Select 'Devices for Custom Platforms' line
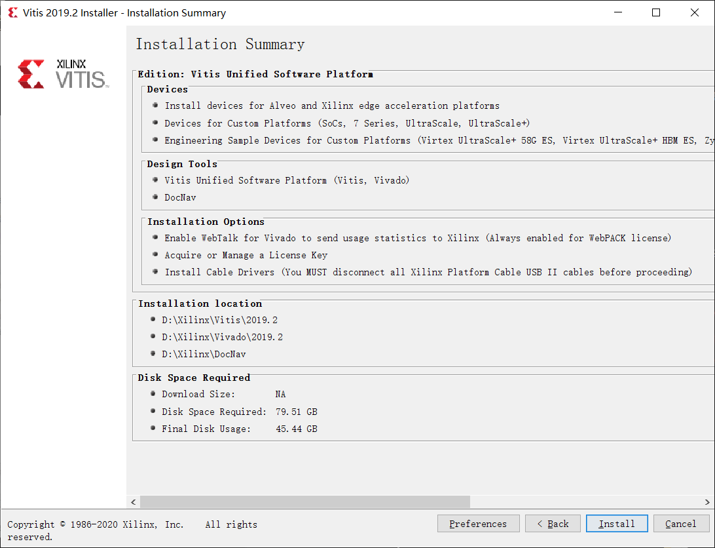715x548 pixels. coord(347,123)
